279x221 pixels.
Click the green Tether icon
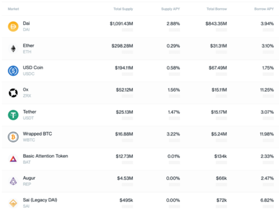pyautogui.click(x=13, y=115)
